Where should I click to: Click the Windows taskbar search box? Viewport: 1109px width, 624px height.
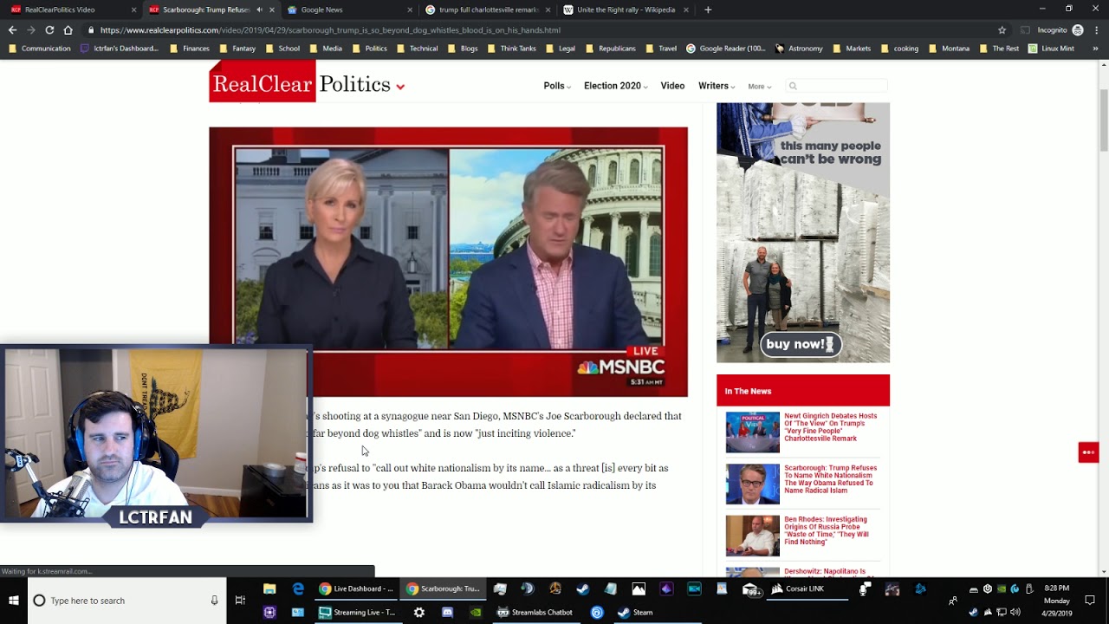[127, 601]
